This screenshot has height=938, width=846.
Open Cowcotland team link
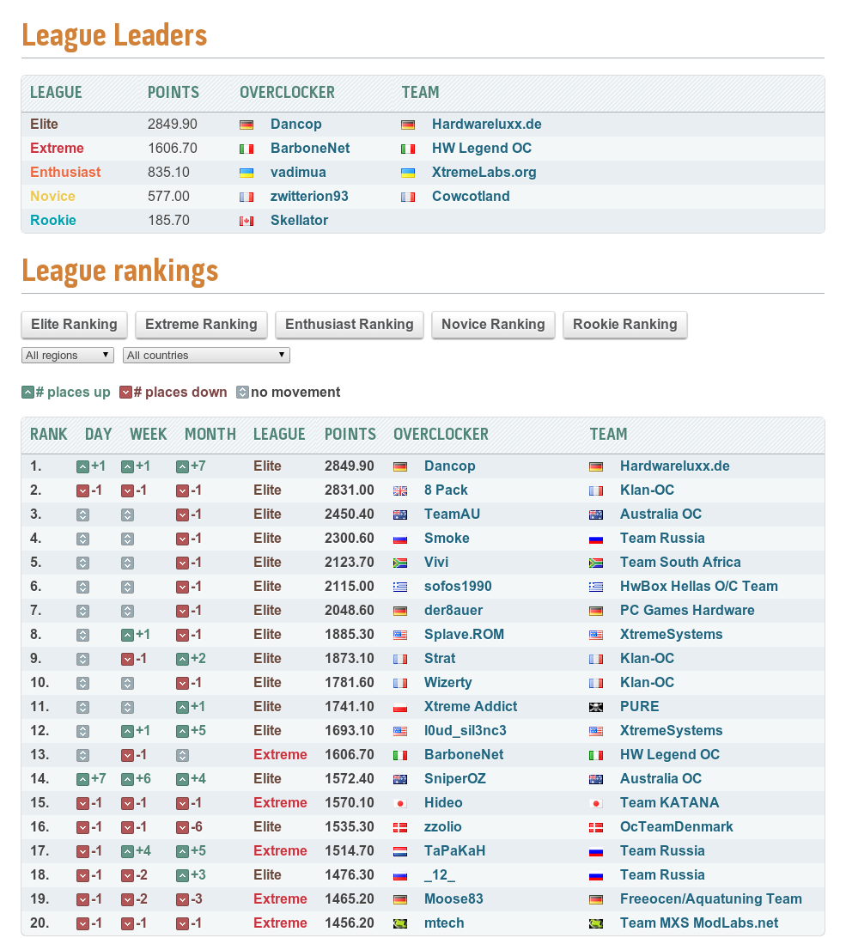(x=471, y=196)
